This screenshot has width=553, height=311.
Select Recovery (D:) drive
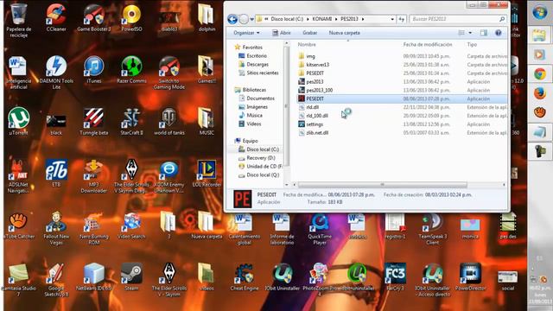[257, 157]
